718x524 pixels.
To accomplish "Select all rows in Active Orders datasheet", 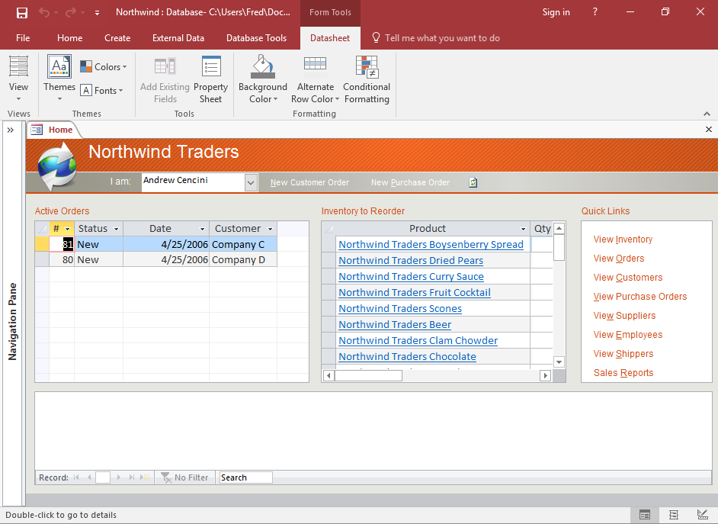I will tap(42, 229).
